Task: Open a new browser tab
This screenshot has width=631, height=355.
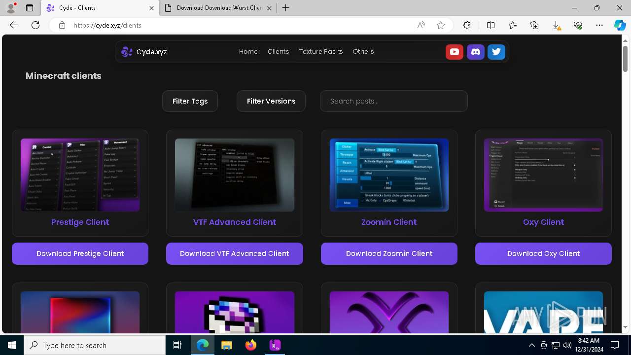Action: pyautogui.click(x=286, y=8)
